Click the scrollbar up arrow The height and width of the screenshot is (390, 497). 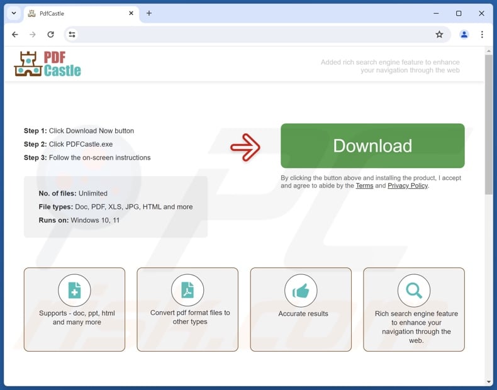488,51
